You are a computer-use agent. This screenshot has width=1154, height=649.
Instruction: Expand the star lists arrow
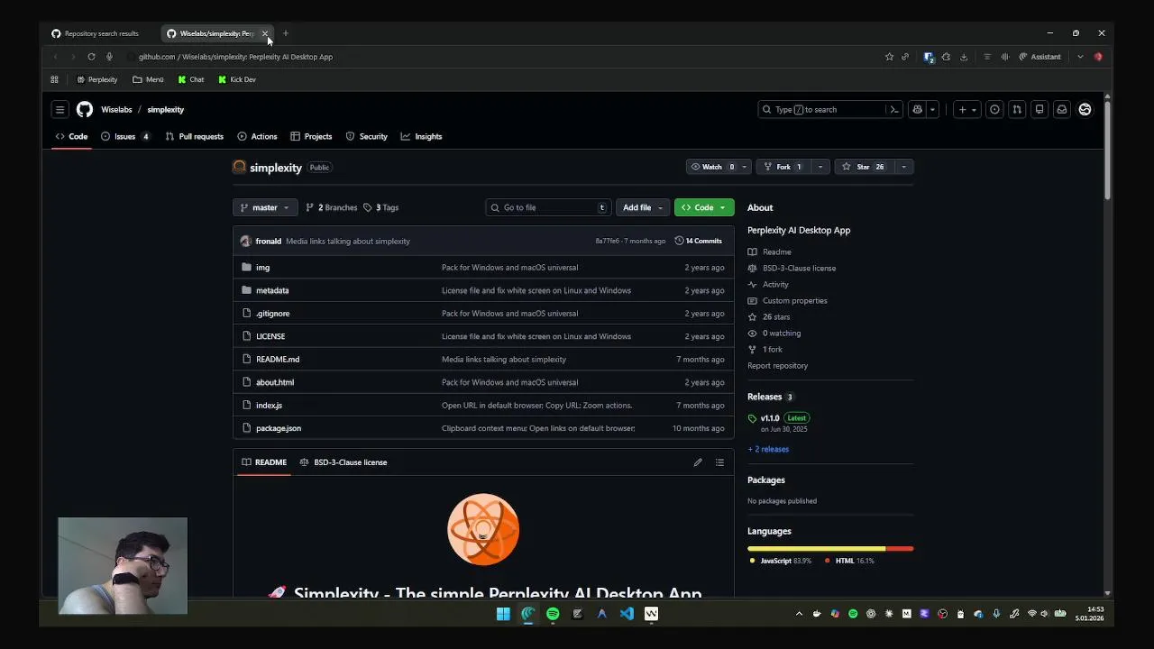904,167
